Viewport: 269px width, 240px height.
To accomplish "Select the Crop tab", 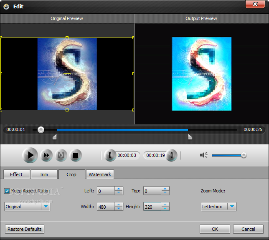I will pyautogui.click(x=71, y=174).
